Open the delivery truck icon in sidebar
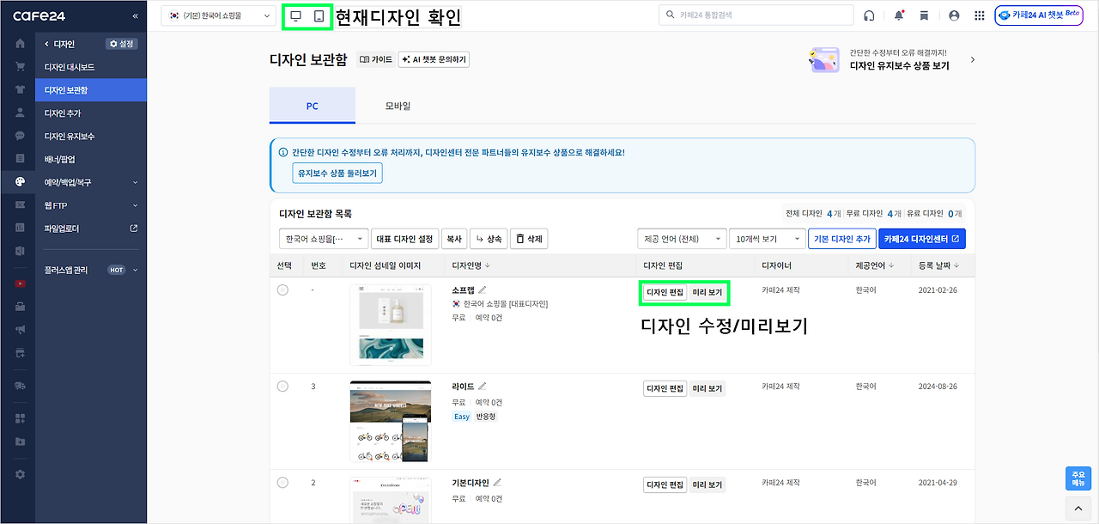1099x524 pixels. pos(20,386)
